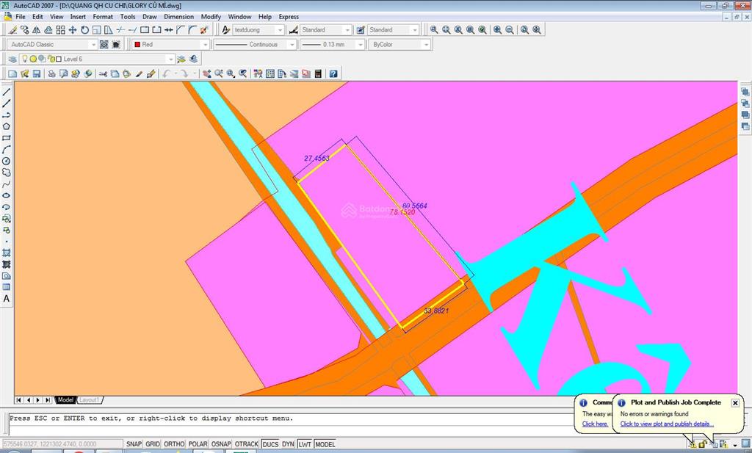This screenshot has width=752, height=453.
Task: Open the QuickCalc calculator icon
Action: pyautogui.click(x=318, y=73)
